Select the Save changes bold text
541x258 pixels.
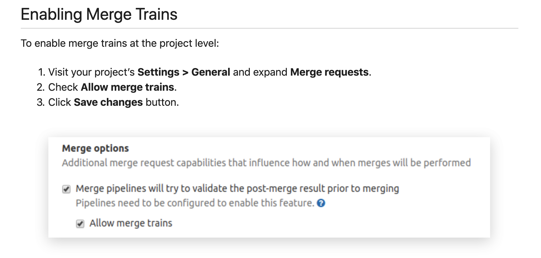click(108, 102)
